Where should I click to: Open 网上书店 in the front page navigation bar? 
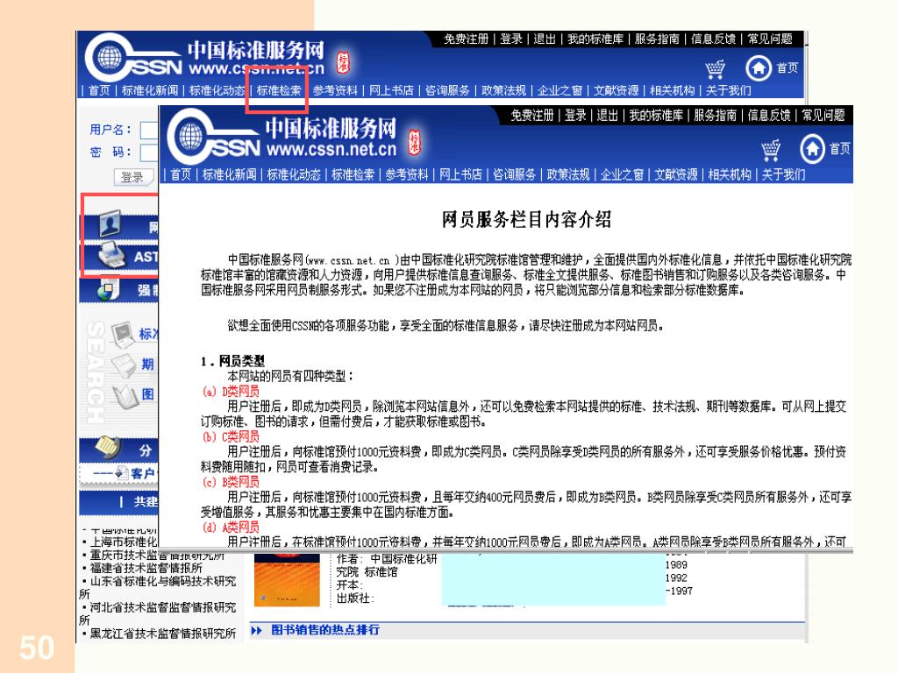(460, 174)
